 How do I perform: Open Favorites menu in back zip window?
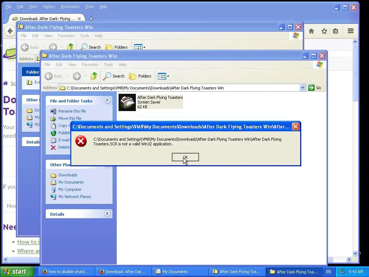pos(66,36)
